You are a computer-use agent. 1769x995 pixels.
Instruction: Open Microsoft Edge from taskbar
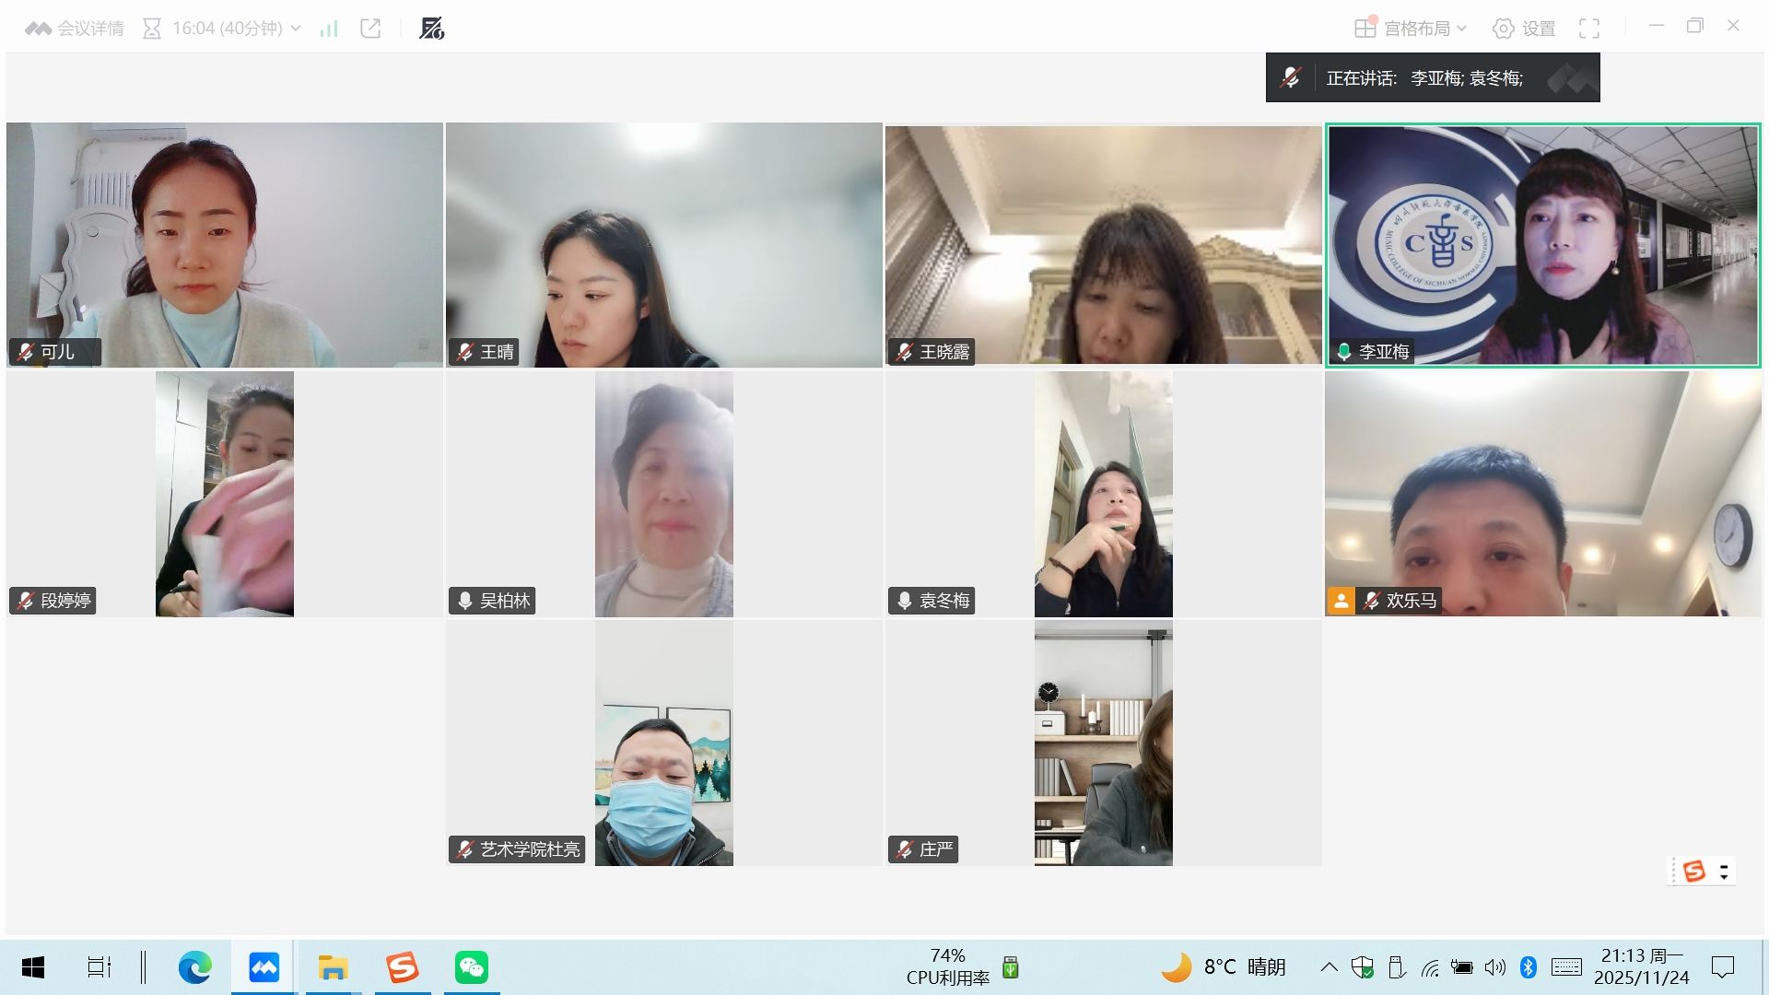(194, 967)
